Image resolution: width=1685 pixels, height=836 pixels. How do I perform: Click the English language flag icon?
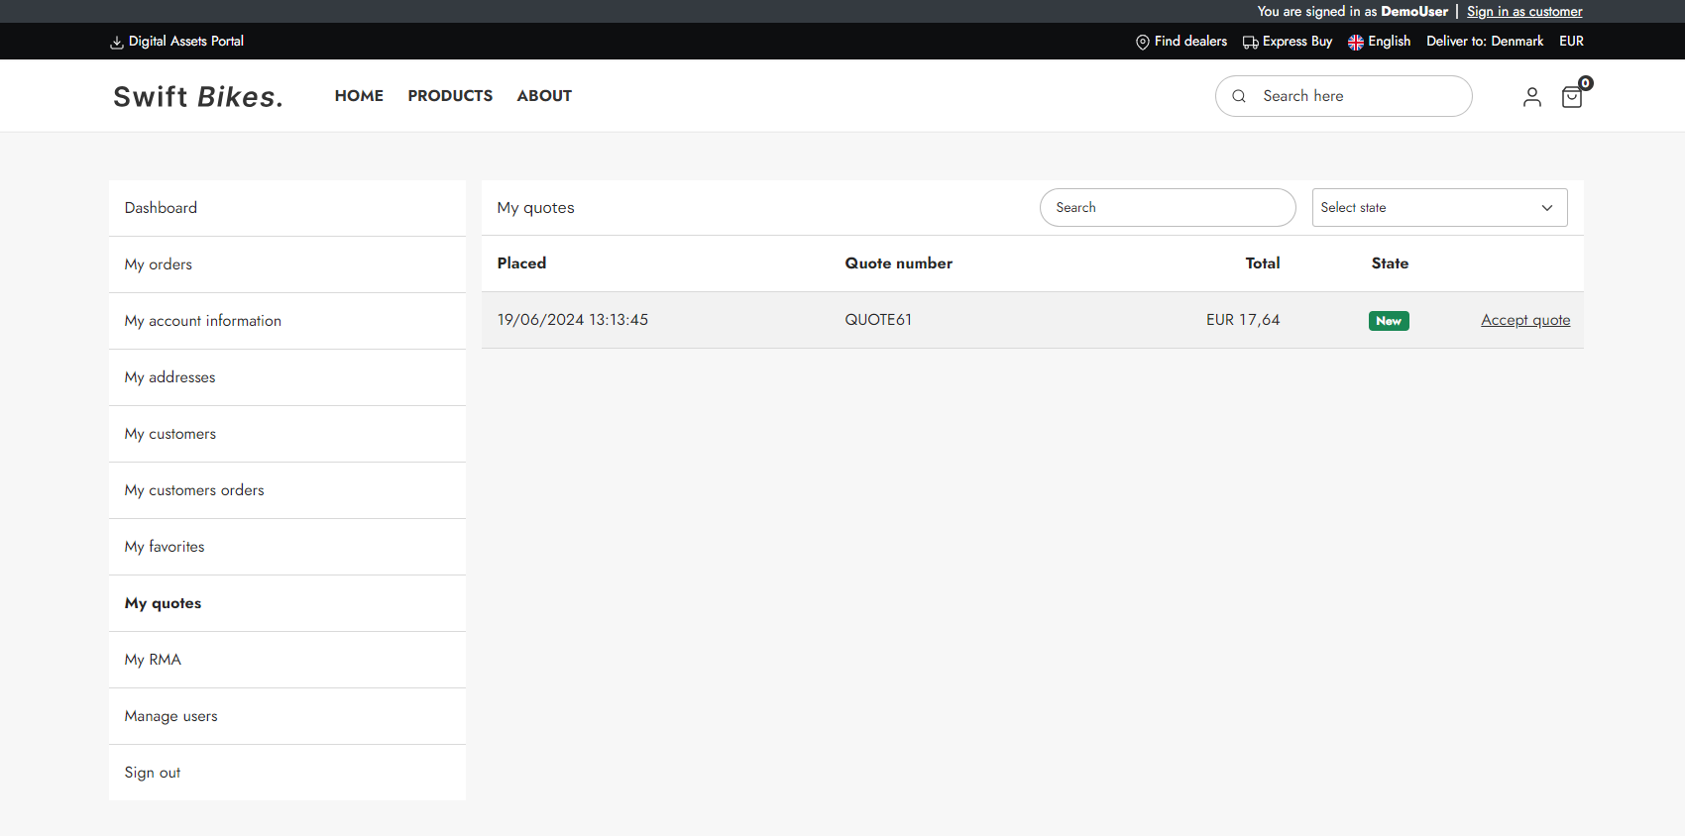1355,43
